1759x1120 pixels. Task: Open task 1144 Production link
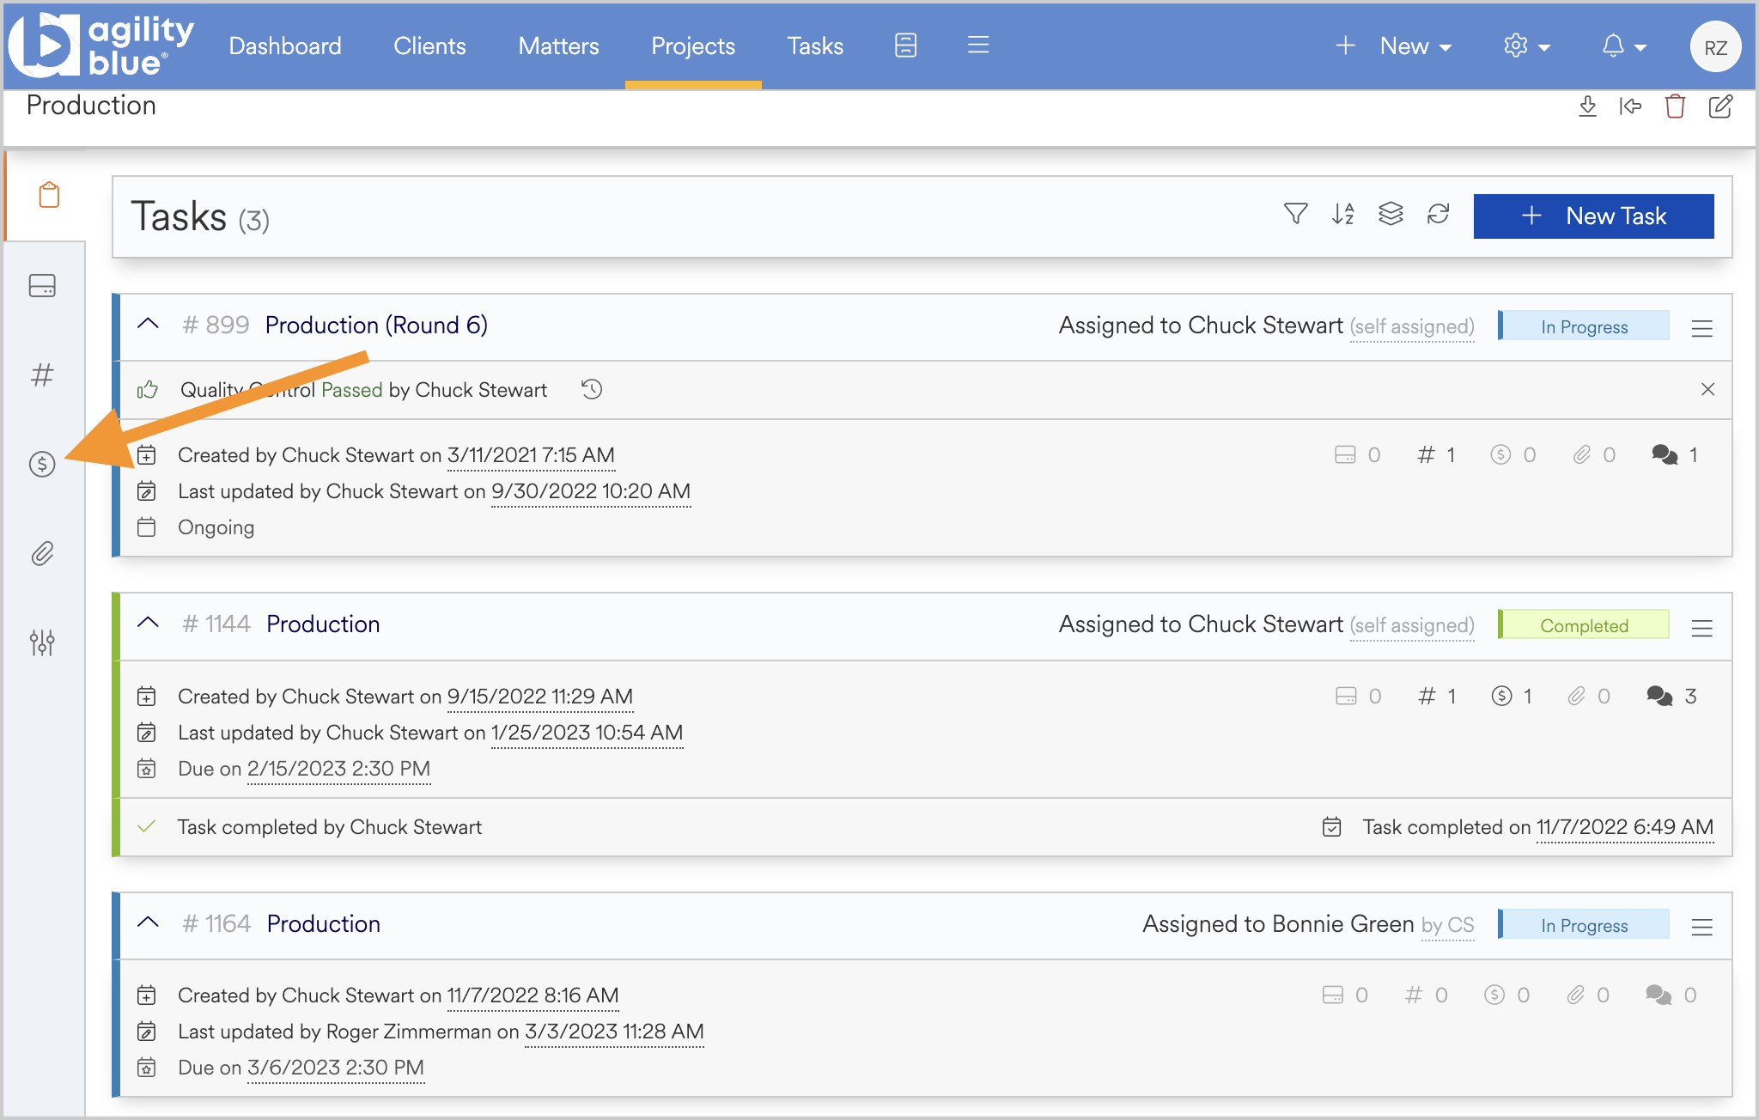coord(323,624)
